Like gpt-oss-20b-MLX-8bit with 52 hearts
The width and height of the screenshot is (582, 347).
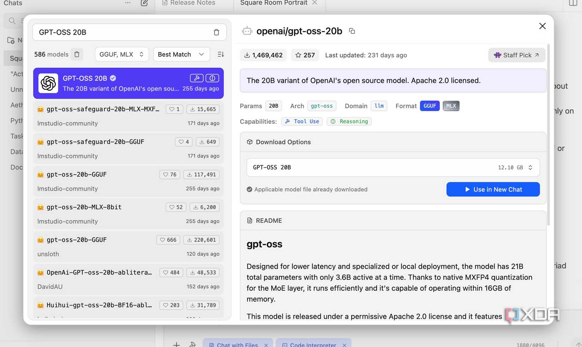coord(176,207)
